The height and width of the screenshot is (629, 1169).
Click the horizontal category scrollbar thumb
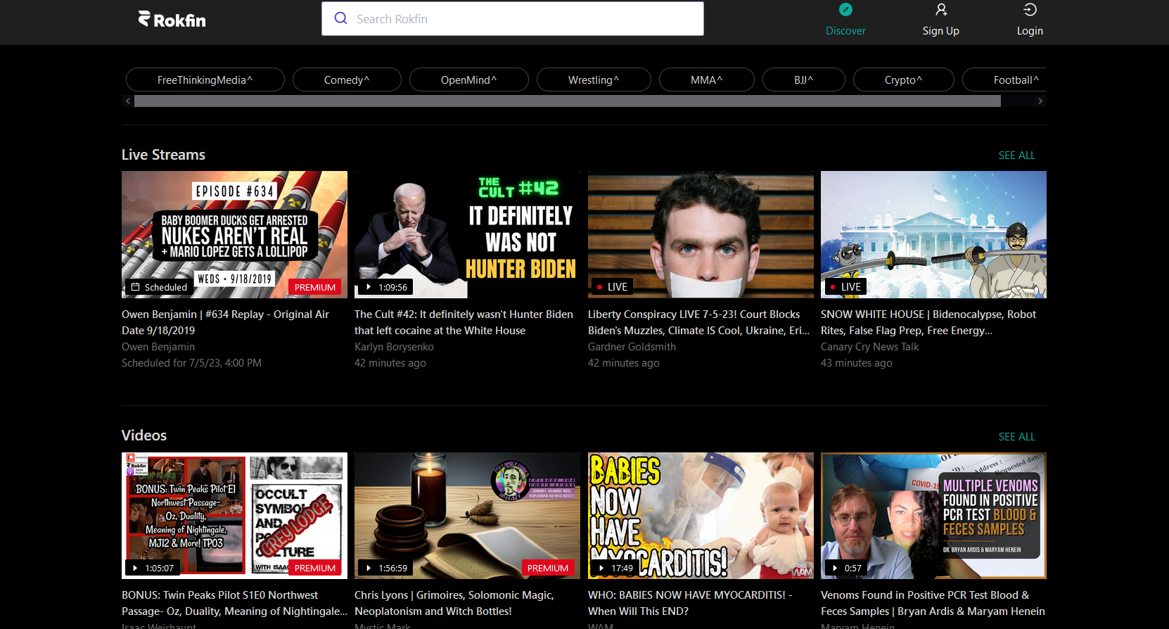pos(568,101)
